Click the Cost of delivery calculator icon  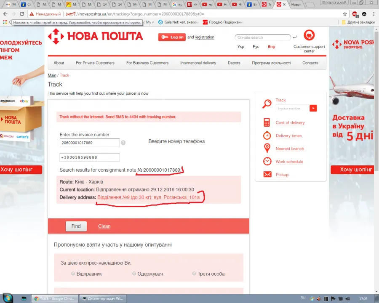click(x=267, y=122)
